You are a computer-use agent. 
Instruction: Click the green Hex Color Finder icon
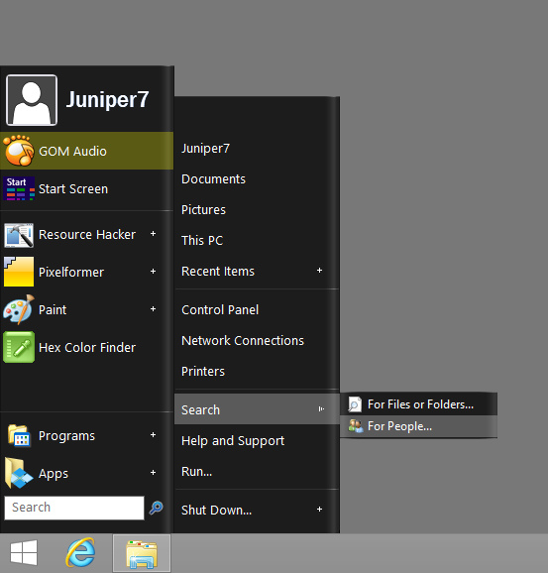[x=19, y=347]
